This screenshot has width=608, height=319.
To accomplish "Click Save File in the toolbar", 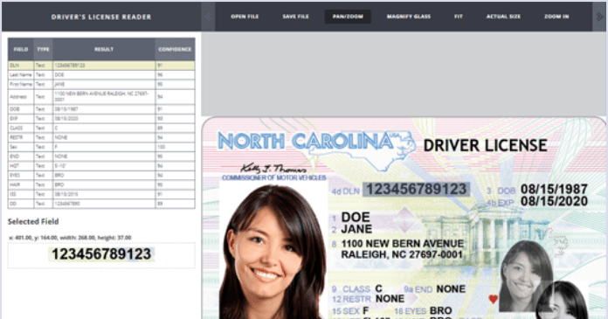I will click(x=295, y=17).
